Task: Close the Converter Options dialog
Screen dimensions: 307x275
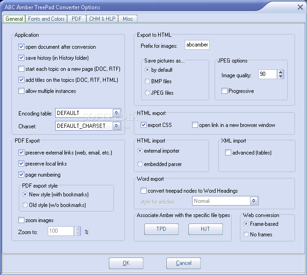Action: 300,7
